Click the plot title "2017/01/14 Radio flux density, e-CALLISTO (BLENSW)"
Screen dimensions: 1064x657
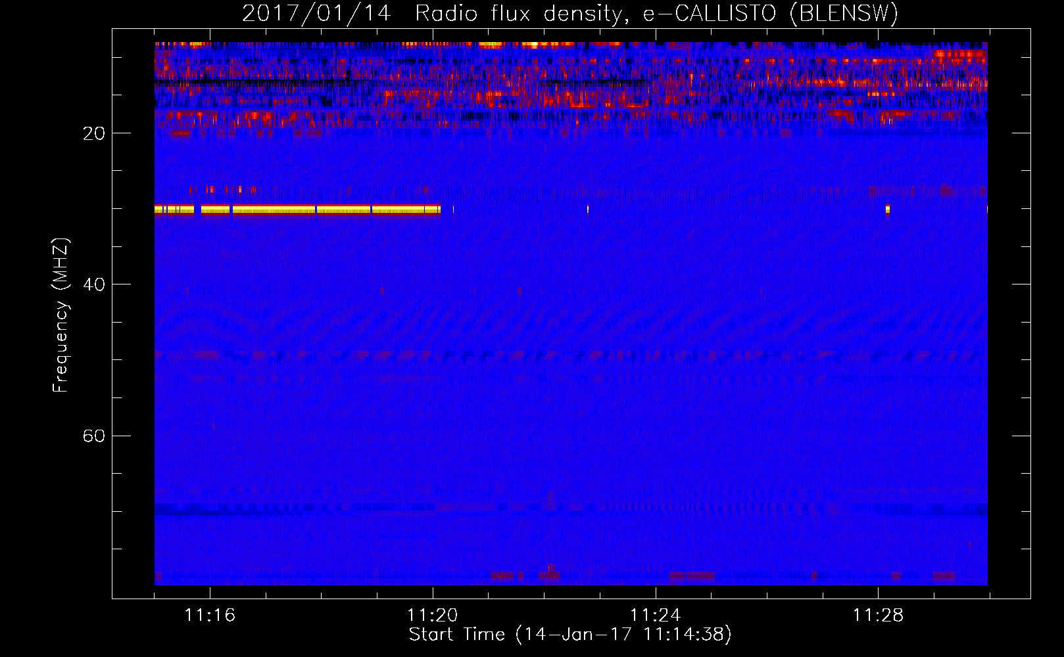pyautogui.click(x=570, y=13)
